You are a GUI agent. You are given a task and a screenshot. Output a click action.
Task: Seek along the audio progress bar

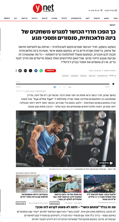click(x=63, y=84)
